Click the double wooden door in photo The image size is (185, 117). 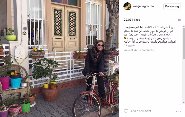65,28
